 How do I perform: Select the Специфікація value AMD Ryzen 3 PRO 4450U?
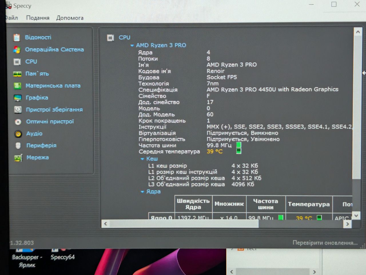272,89
